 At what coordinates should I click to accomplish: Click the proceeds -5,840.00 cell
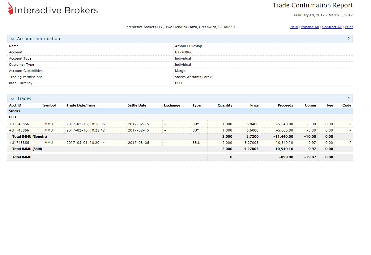(x=284, y=124)
